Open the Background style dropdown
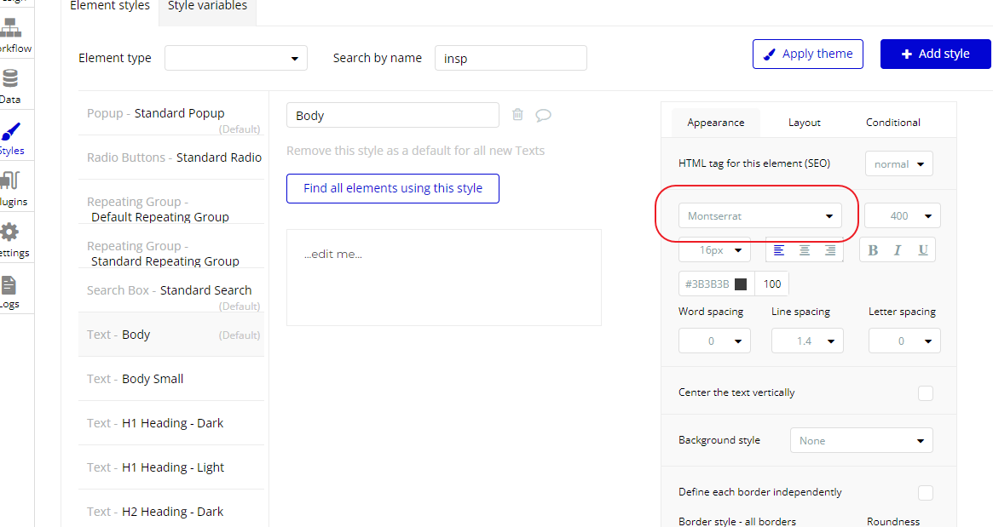The height and width of the screenshot is (527, 993). pos(862,441)
